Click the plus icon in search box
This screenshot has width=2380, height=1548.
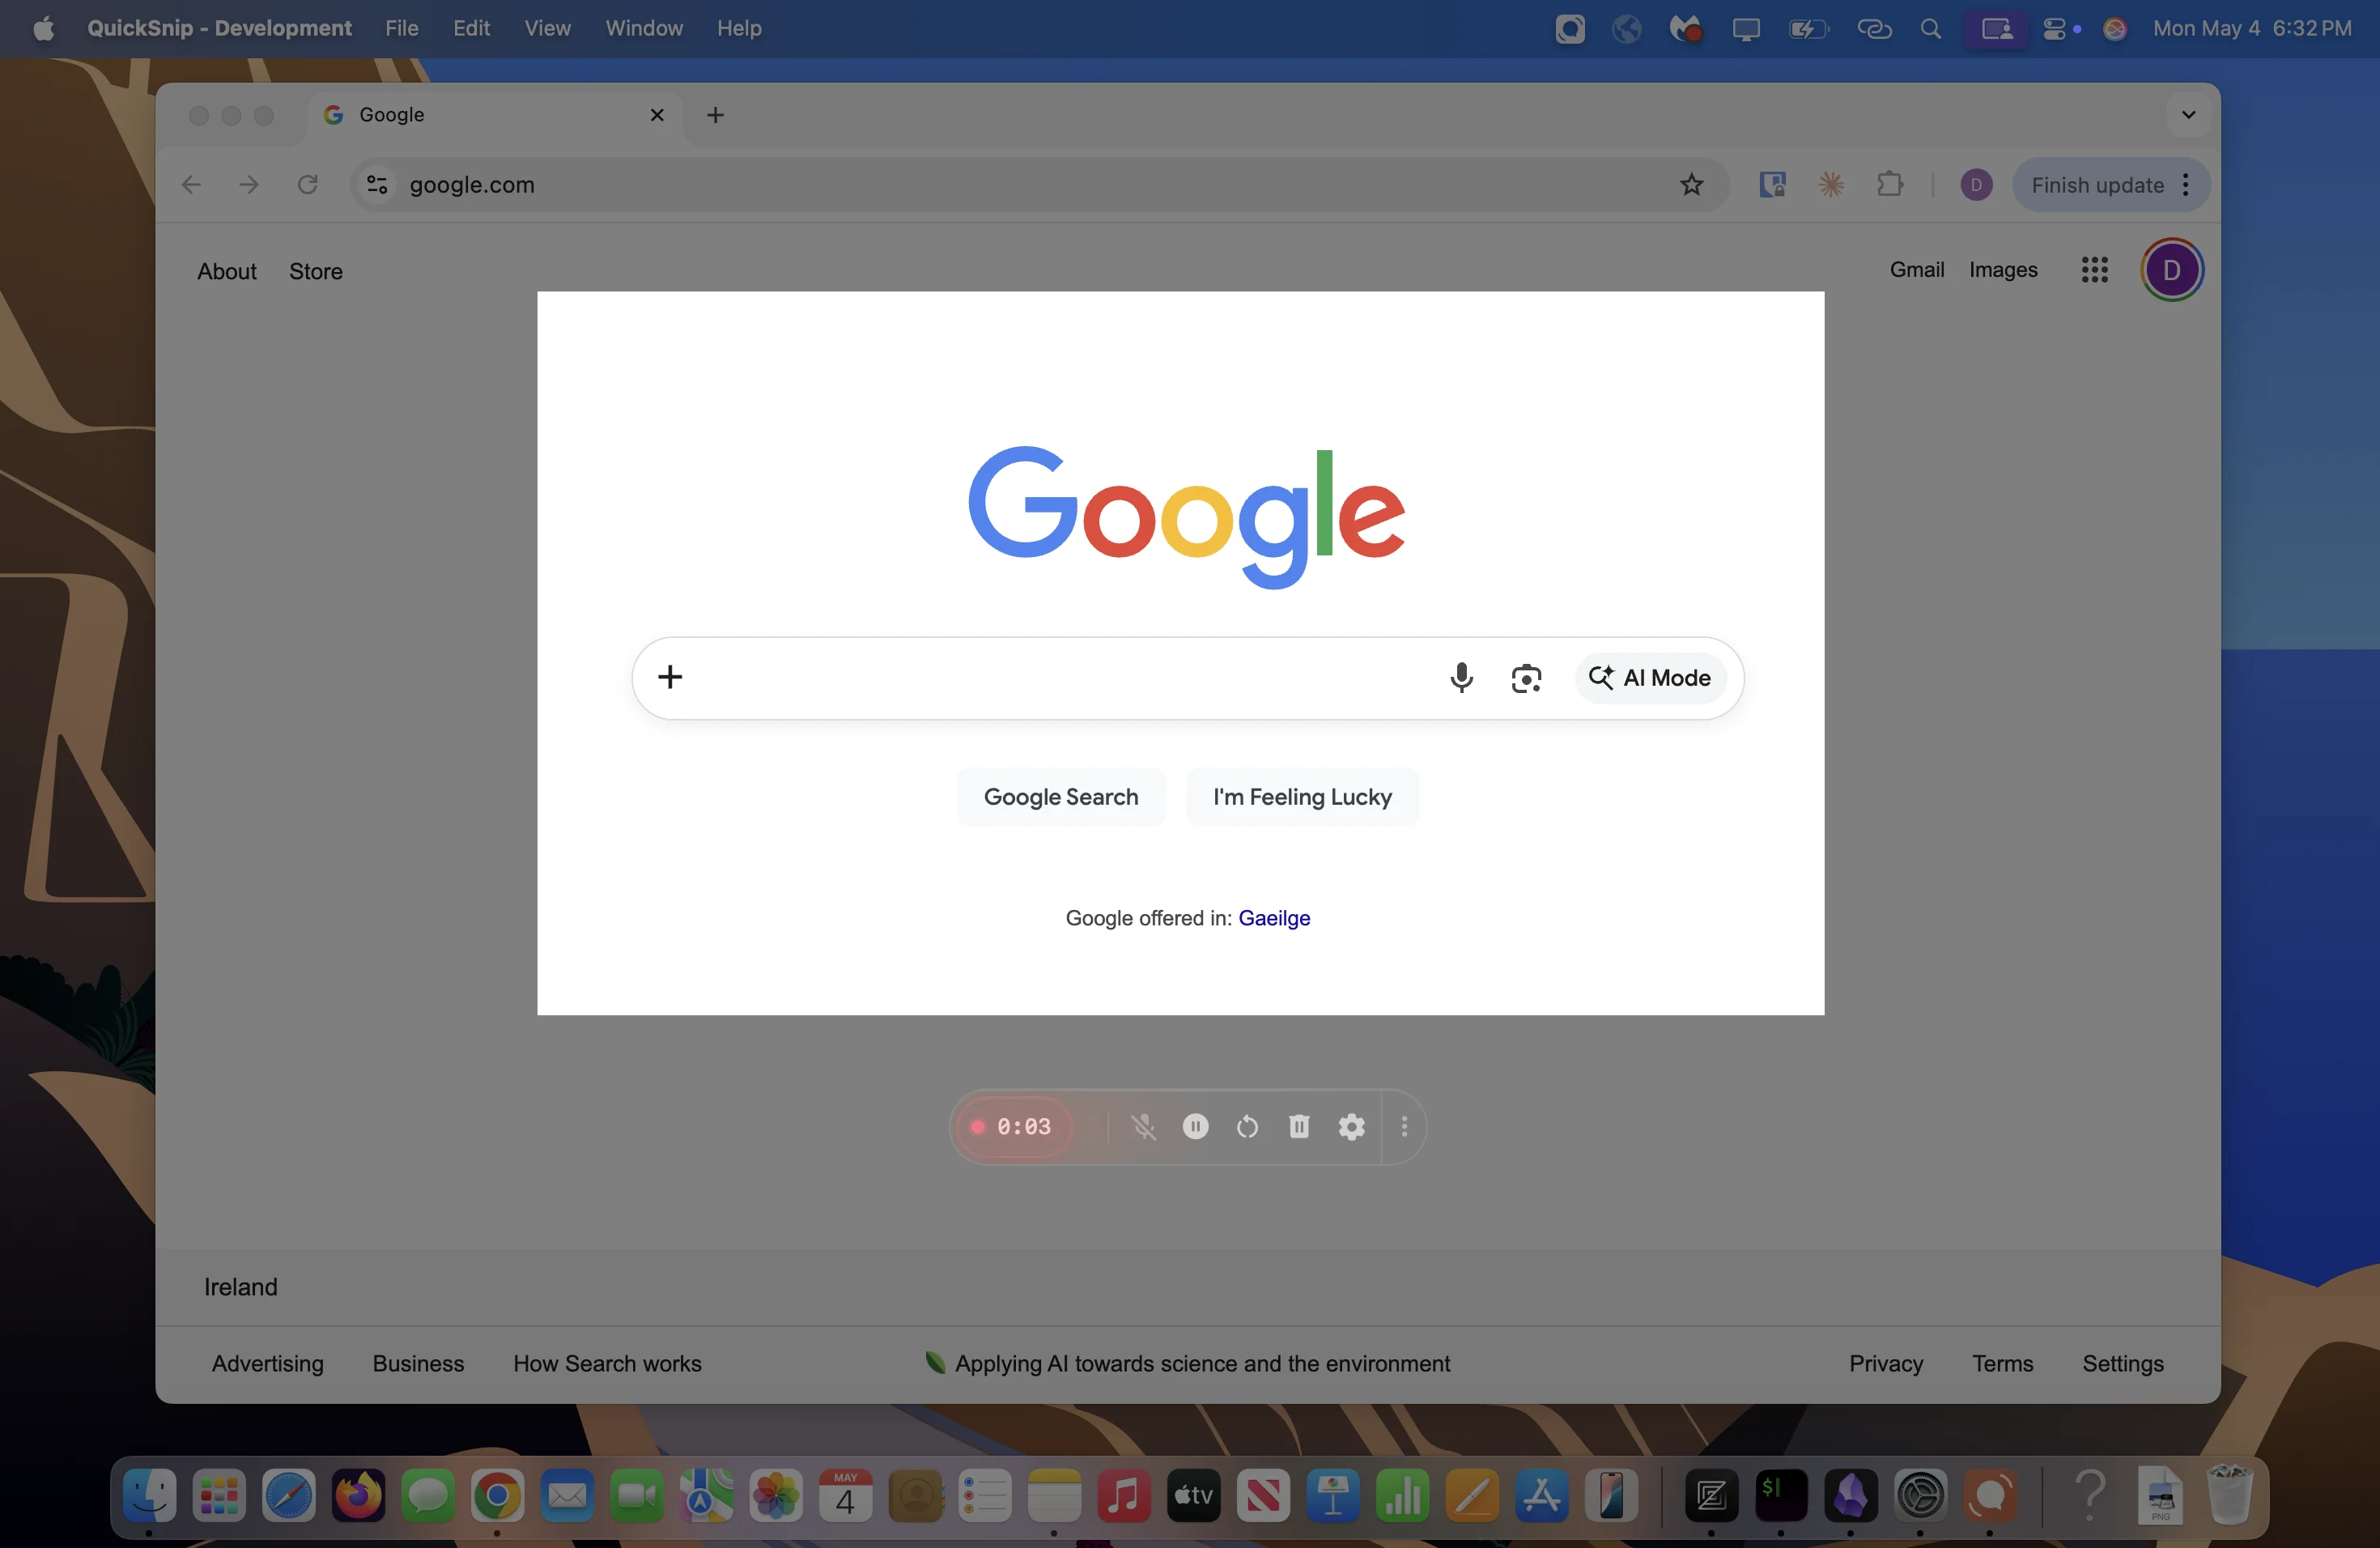pyautogui.click(x=670, y=677)
